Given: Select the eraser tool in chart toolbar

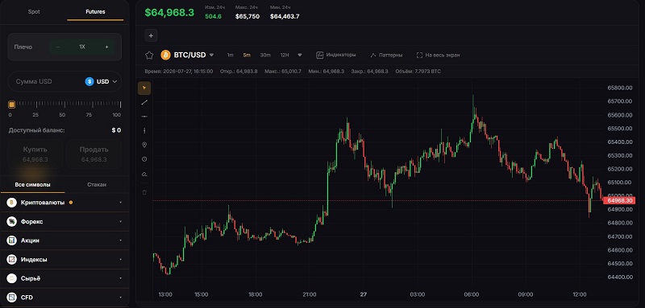Looking at the screenshot, I should coord(144,174).
